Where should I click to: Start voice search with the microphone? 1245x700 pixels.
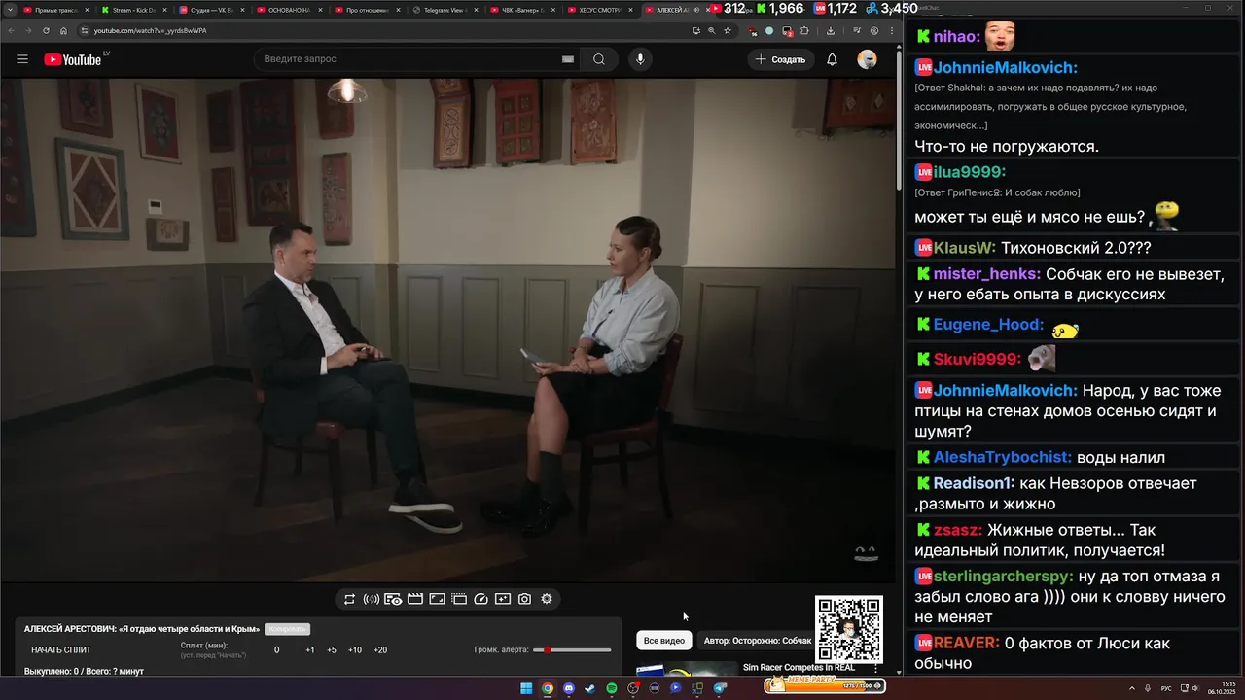click(640, 59)
